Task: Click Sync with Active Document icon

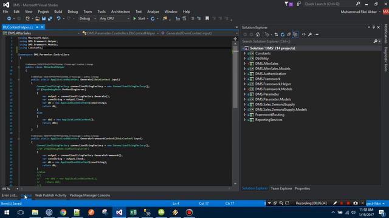Action: coord(276,35)
